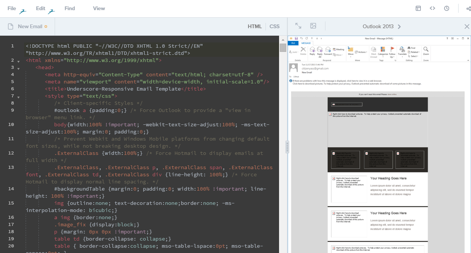Click the share icon at top right
Image resolution: width=471 pixels, height=253 pixels.
[x=468, y=8]
